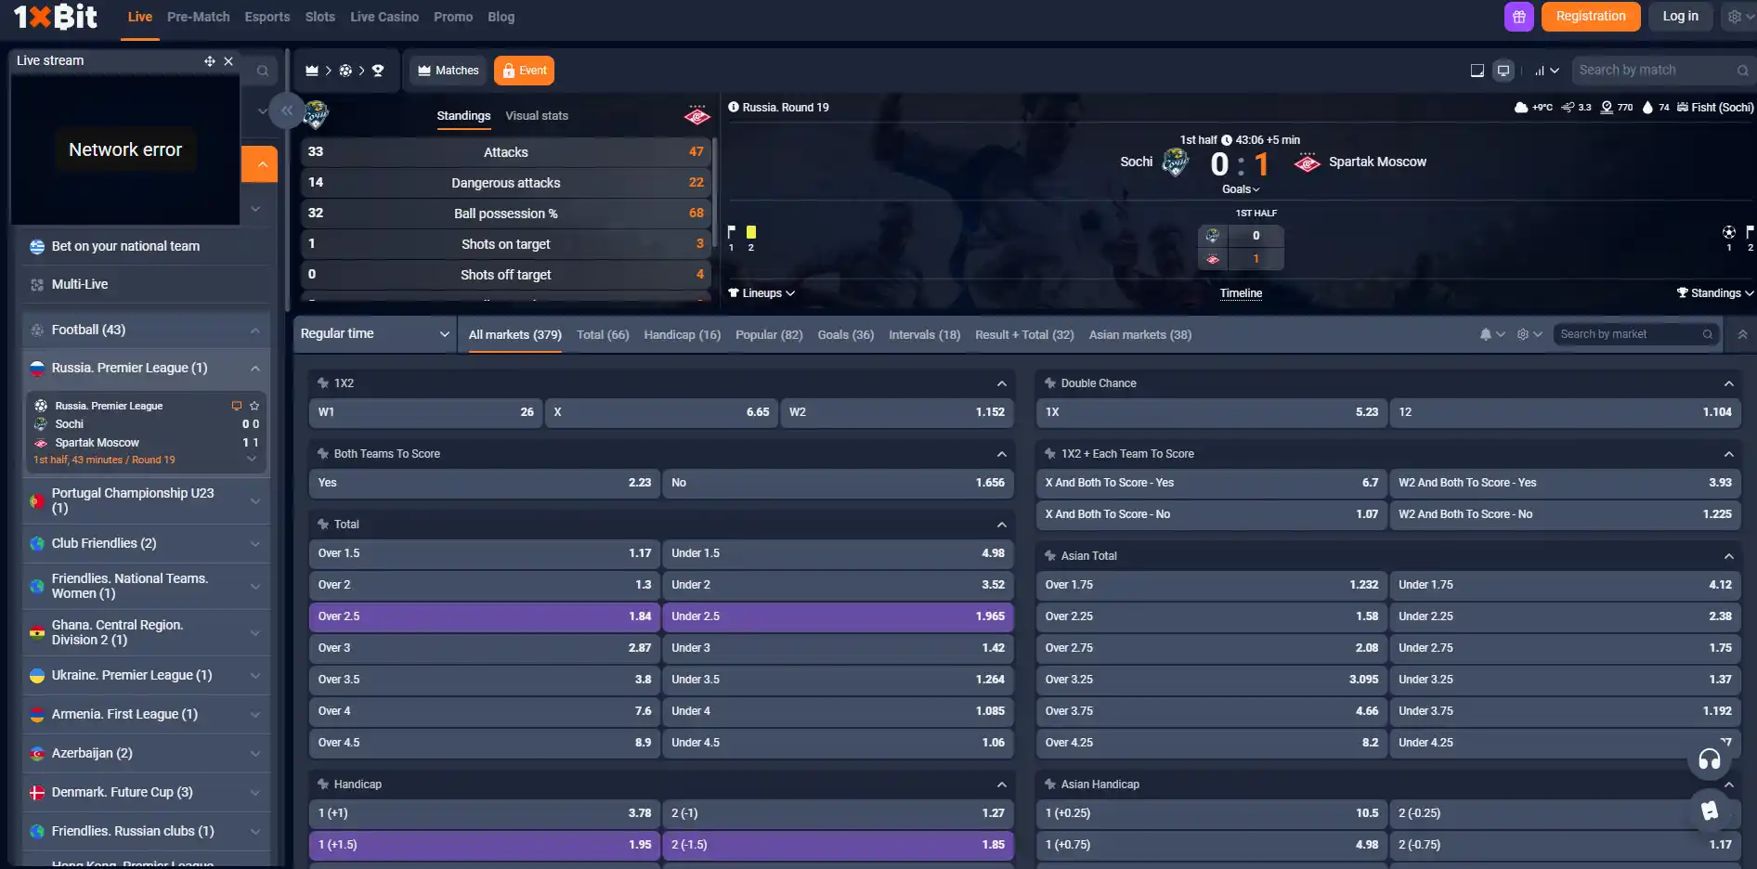The width and height of the screenshot is (1757, 869).
Task: Select the Asian markets (38) tab
Action: click(1140, 335)
